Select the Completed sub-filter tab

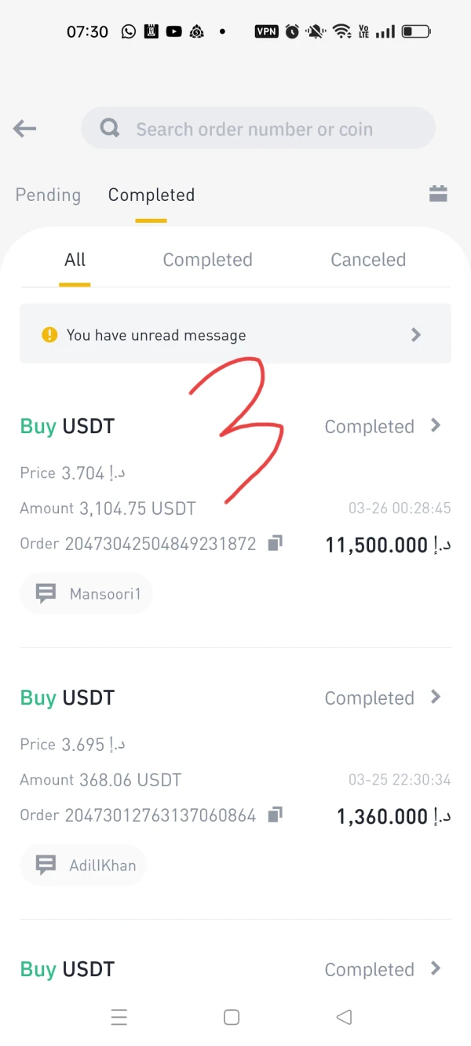(x=207, y=260)
